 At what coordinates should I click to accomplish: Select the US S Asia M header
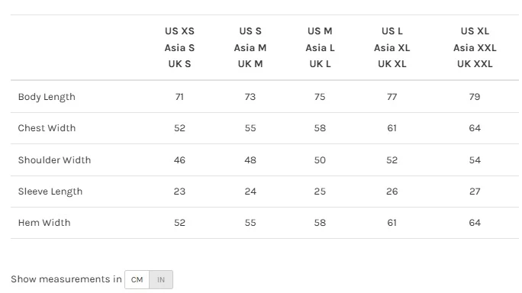tap(250, 47)
